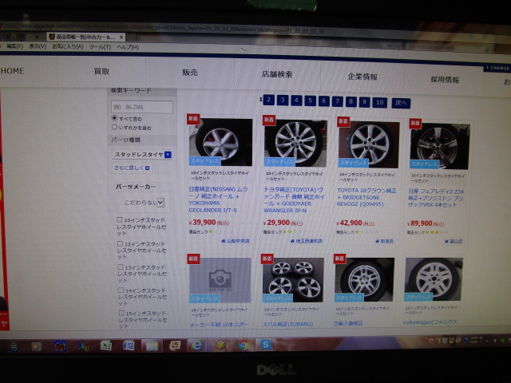The width and height of the screenshot is (511, 383).
Task: Click the 次へ next page button
Action: pyautogui.click(x=401, y=103)
